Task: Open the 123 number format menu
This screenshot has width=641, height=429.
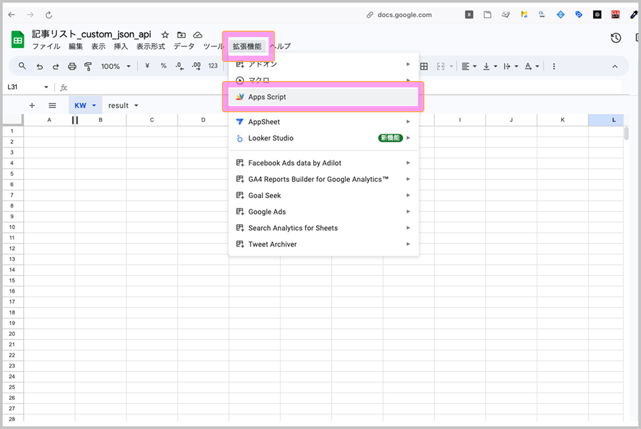Action: (213, 66)
